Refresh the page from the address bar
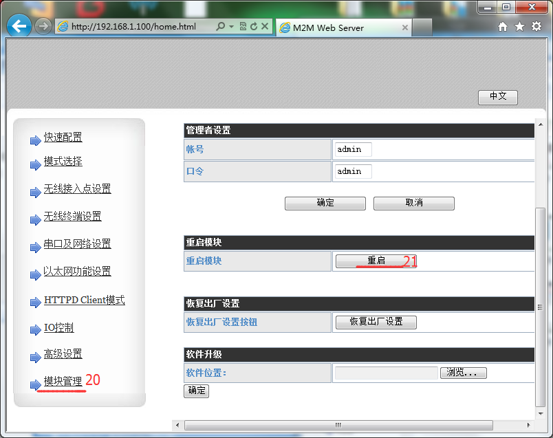Screen dimensions: 553x438 click(254, 27)
